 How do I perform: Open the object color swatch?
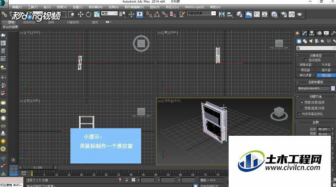(333, 88)
